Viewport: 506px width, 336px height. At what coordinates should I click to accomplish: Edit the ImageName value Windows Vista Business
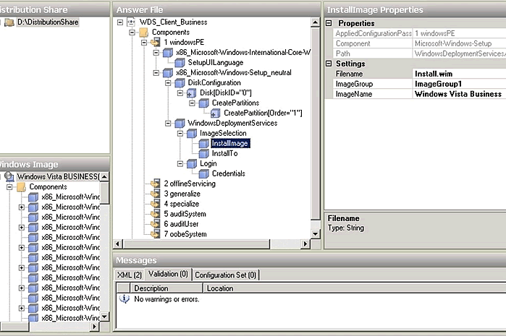[459, 94]
